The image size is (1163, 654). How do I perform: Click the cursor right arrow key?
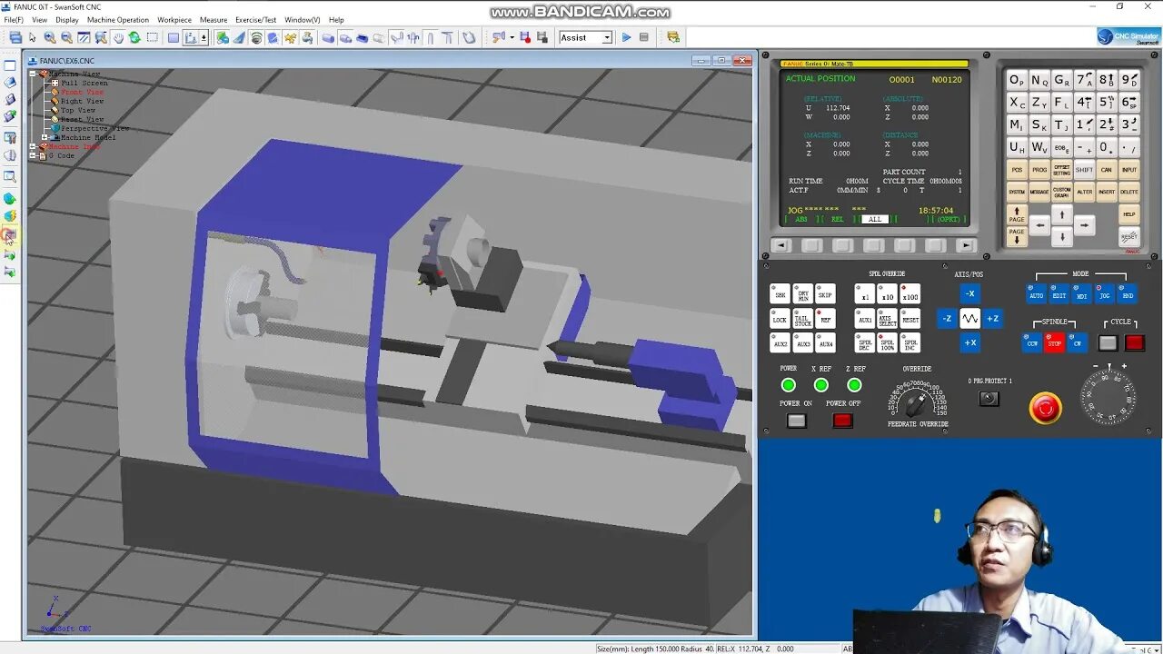point(1084,225)
